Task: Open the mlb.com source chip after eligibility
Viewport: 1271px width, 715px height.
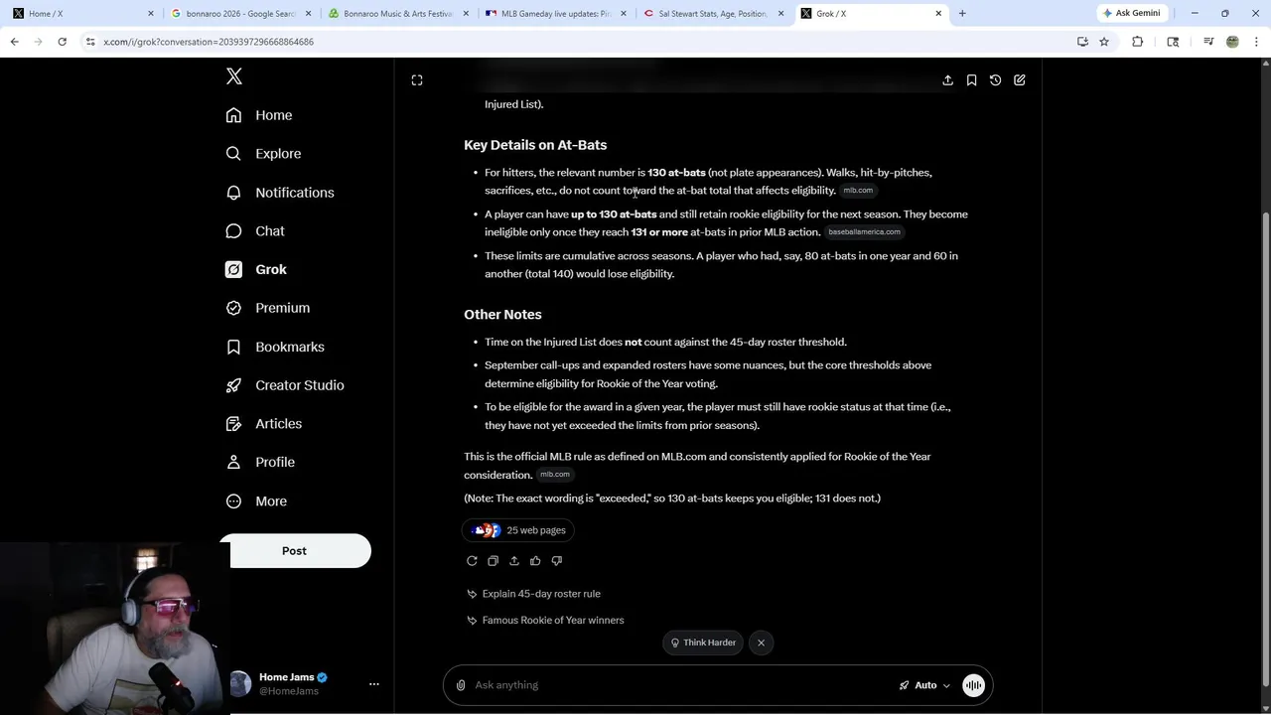Action: point(858,191)
